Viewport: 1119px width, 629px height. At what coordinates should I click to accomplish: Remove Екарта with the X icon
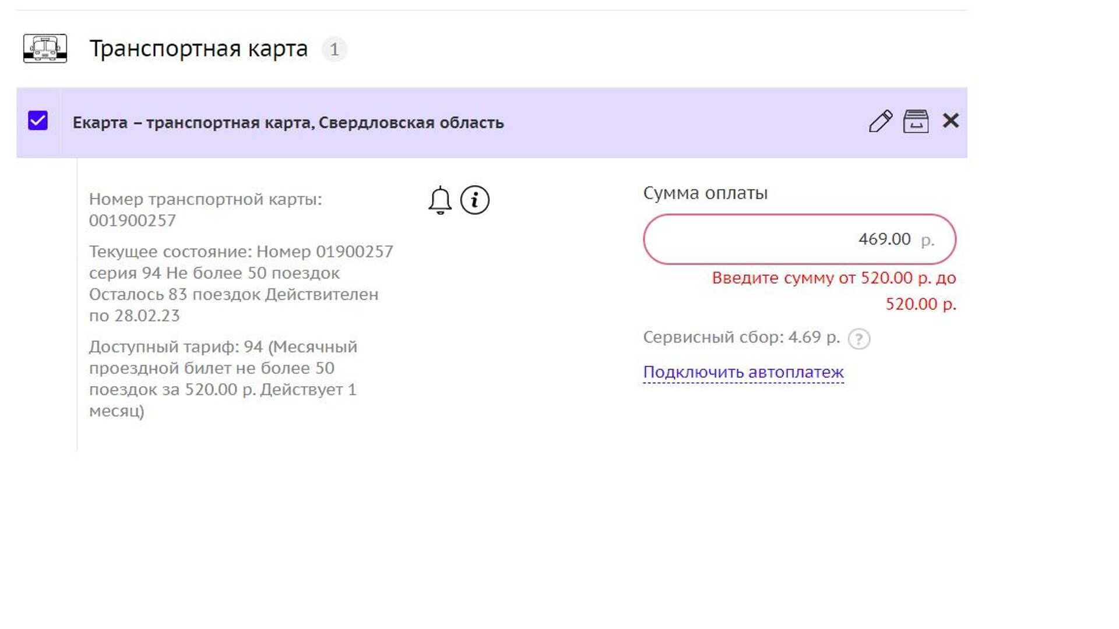951,121
